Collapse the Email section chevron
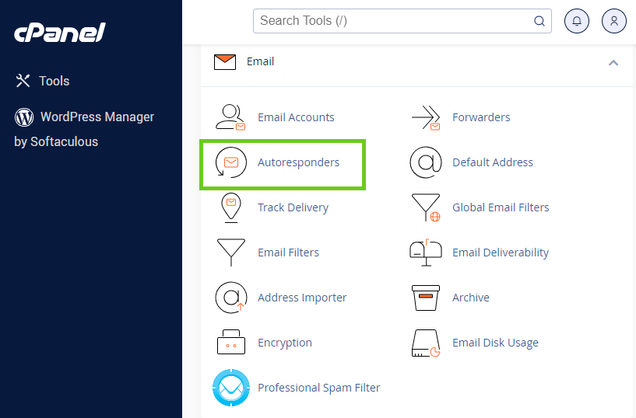The image size is (636, 418). pos(613,62)
